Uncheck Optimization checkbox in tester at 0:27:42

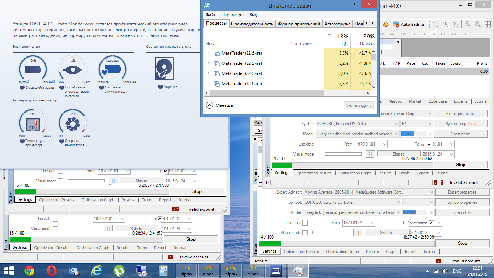click(x=430, y=223)
